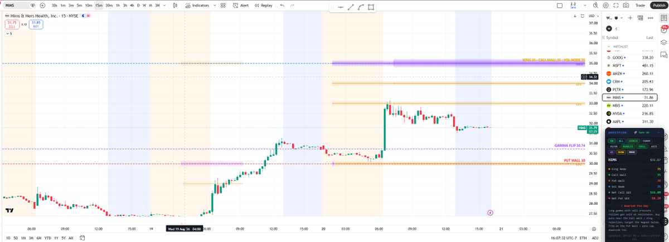Set the date range to YTD
The image size is (669, 242).
(48, 238)
